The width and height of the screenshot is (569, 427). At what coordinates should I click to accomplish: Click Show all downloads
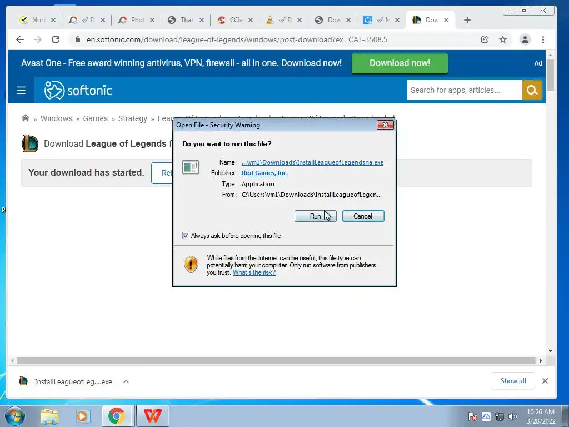coord(513,380)
